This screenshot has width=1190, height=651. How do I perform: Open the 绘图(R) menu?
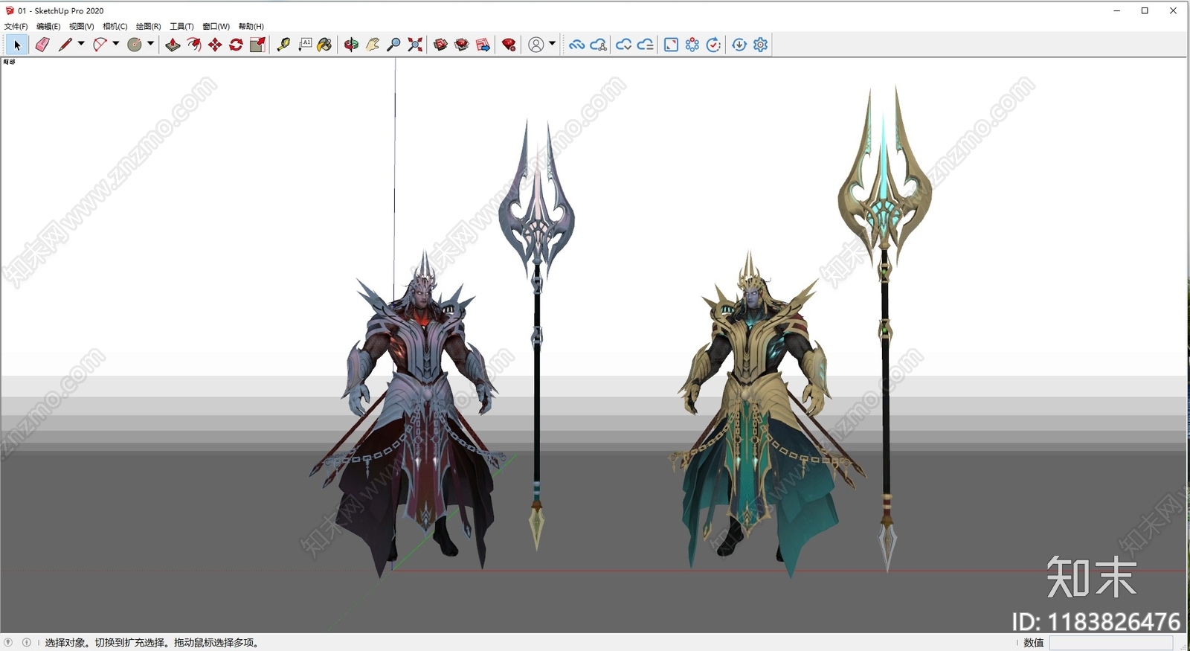click(148, 26)
